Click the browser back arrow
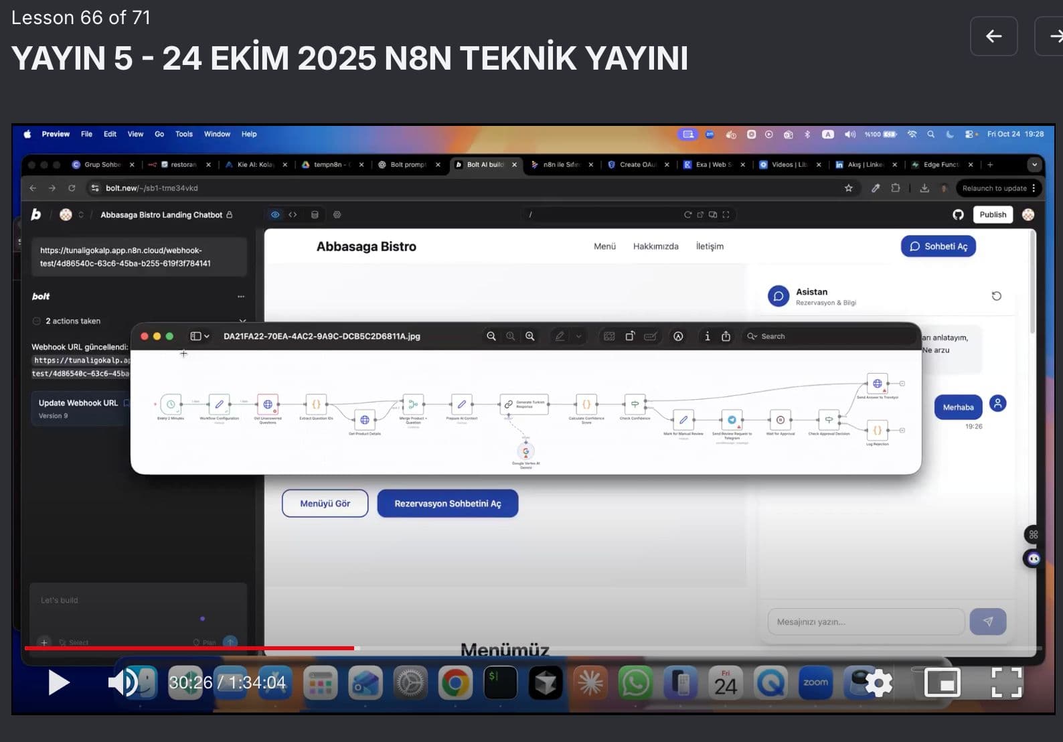Viewport: 1063px width, 742px height. (33, 188)
